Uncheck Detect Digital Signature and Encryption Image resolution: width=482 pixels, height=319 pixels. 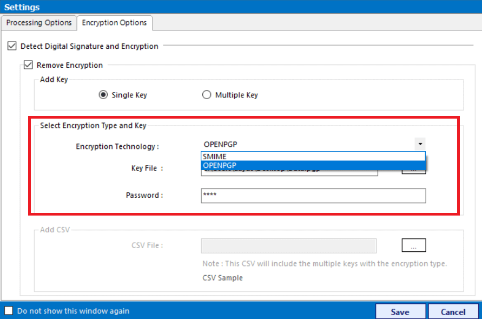[x=12, y=46]
